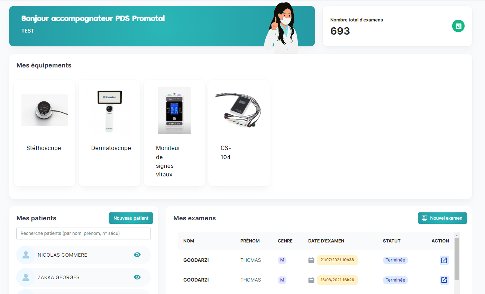The image size is (485, 294).
Task: Click the calendar icon on the 21/07/2021 exam row
Action: [311, 260]
